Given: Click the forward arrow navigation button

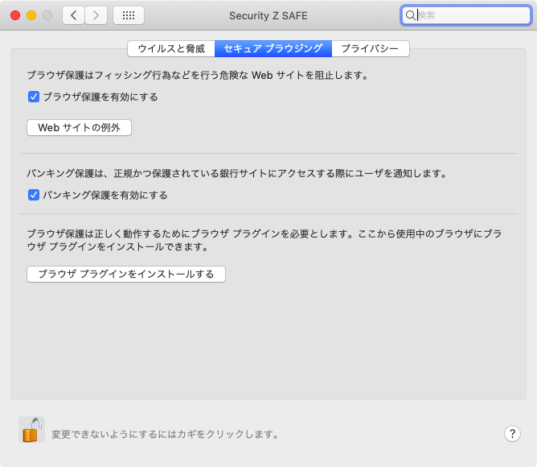Looking at the screenshot, I should coord(96,15).
